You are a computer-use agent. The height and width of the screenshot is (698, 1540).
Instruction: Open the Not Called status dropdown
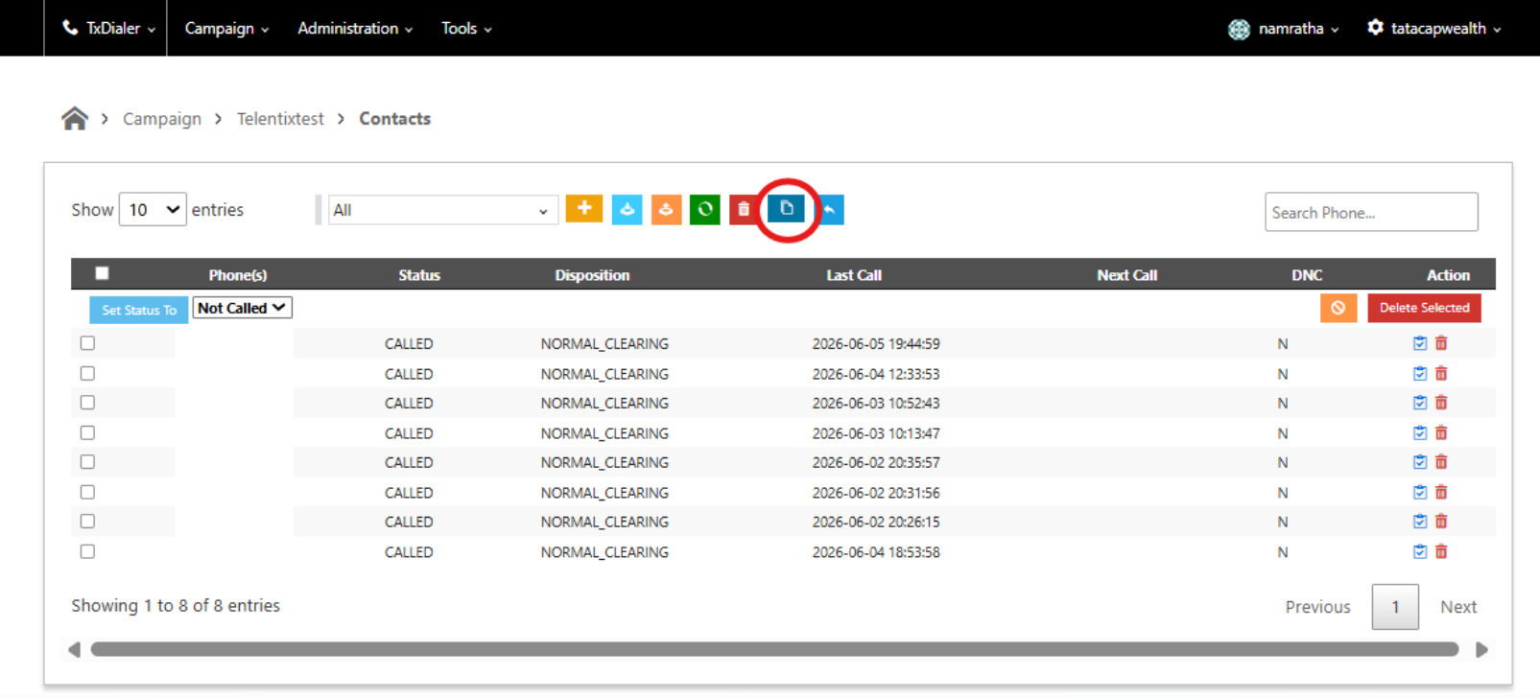tap(242, 308)
